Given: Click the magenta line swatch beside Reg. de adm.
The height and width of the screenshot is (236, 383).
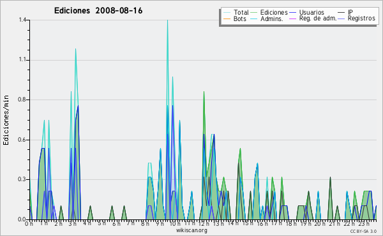Looking at the screenshot, I should (292, 18).
